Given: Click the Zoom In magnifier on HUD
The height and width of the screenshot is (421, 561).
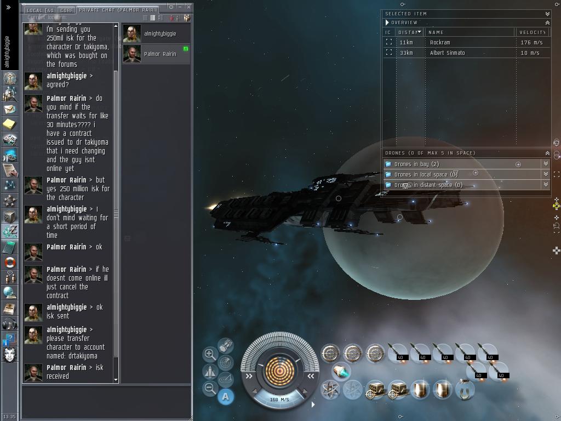Looking at the screenshot, I should 210,354.
